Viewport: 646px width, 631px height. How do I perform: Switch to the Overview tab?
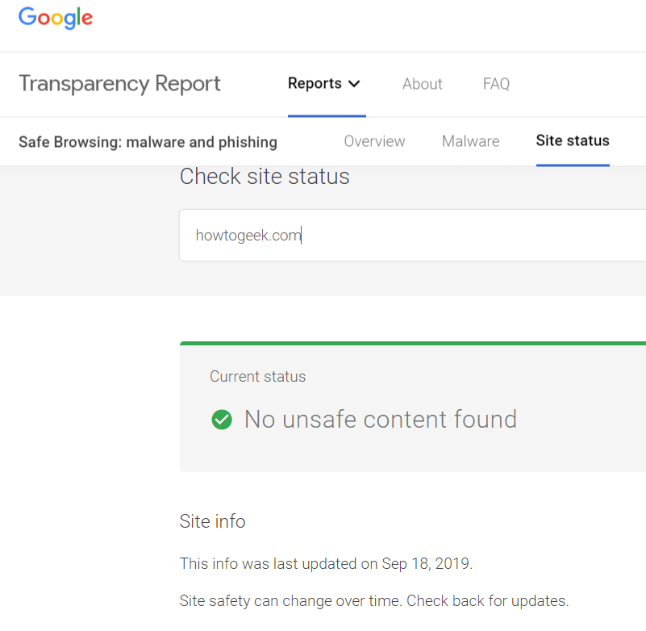pos(374,141)
